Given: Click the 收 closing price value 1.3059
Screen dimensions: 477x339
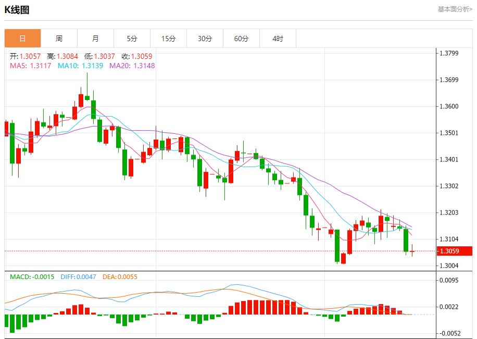Looking at the screenshot, I should pos(140,55).
